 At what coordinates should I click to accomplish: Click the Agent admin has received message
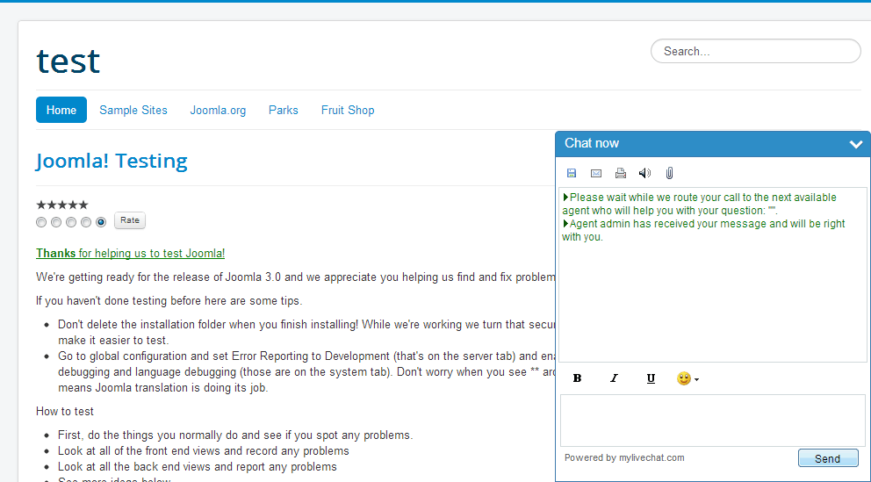pyautogui.click(x=703, y=230)
